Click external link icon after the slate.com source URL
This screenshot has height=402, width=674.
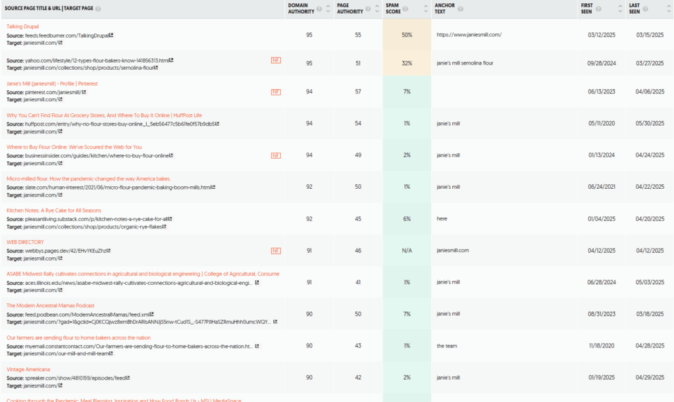click(213, 188)
